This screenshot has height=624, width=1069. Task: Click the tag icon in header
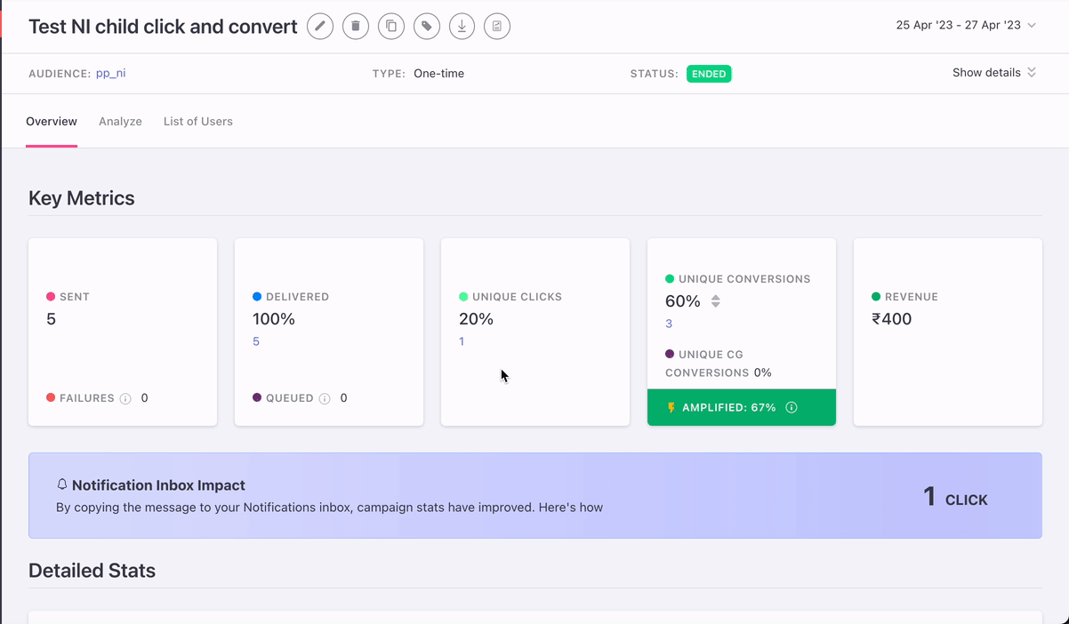(x=427, y=27)
